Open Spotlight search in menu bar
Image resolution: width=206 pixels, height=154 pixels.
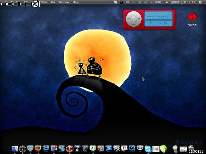(200, 2)
